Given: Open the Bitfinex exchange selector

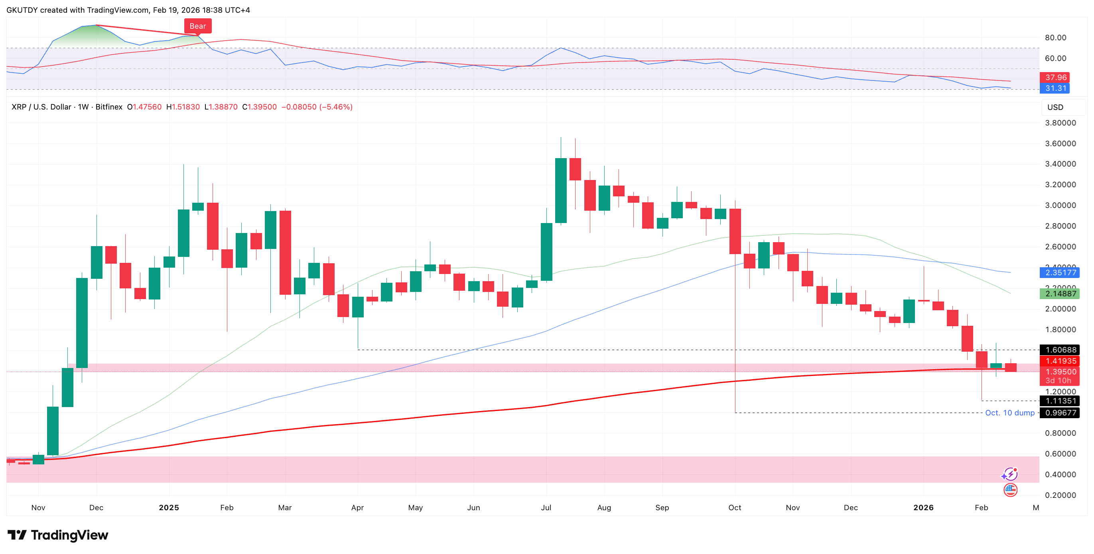Looking at the screenshot, I should tap(110, 107).
